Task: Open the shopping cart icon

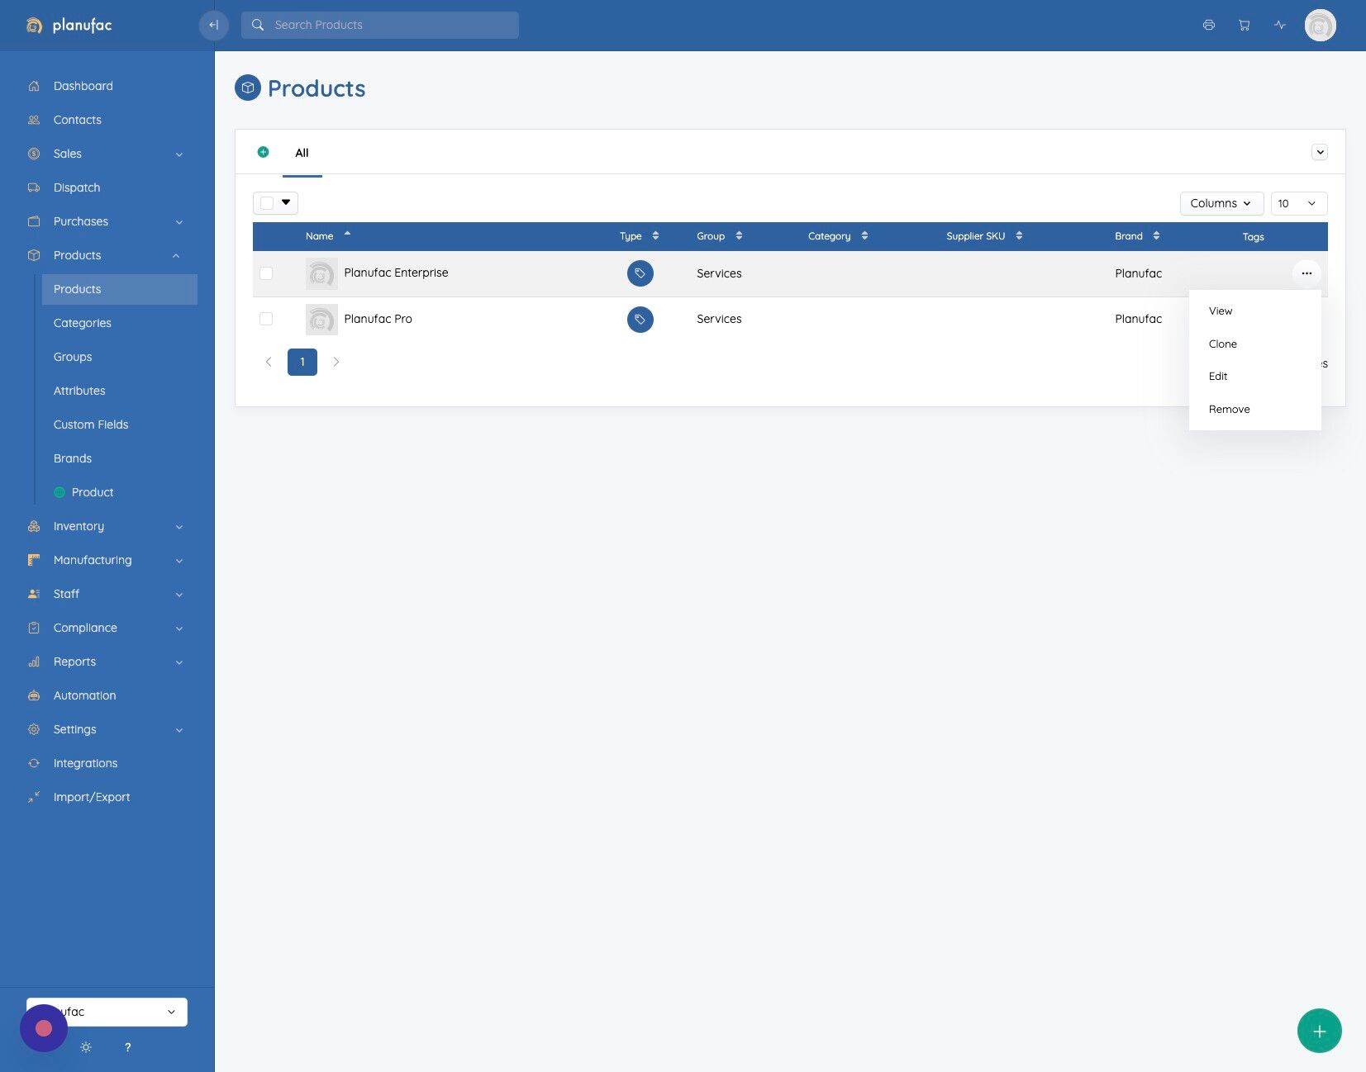Action: pos(1245,25)
